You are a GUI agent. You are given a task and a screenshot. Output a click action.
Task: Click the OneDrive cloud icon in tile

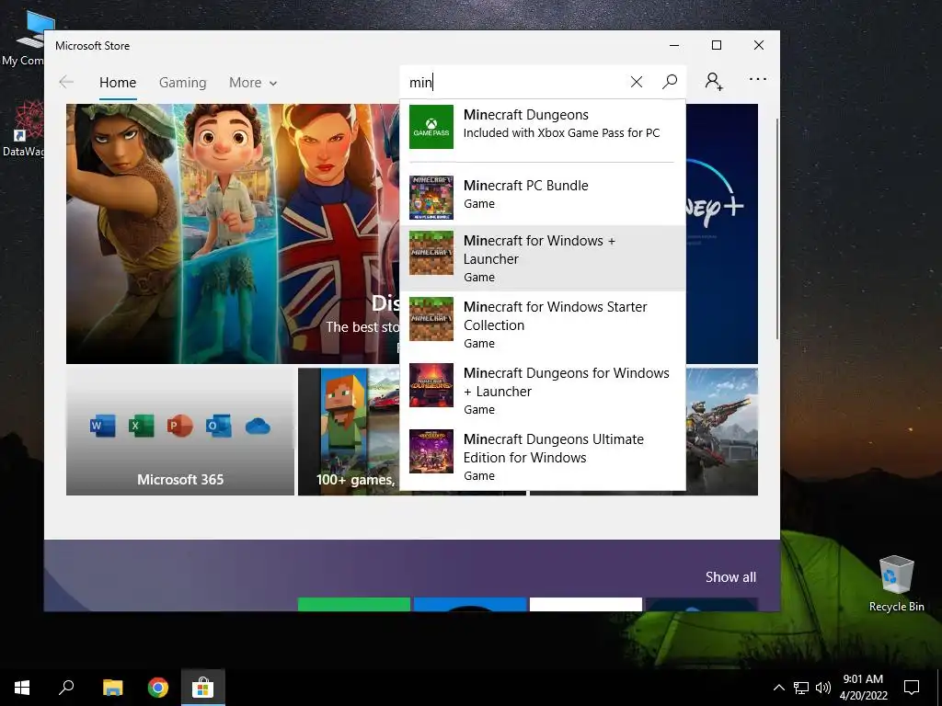(x=258, y=427)
